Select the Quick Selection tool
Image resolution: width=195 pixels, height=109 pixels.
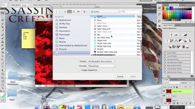pyautogui.click(x=2, y=24)
